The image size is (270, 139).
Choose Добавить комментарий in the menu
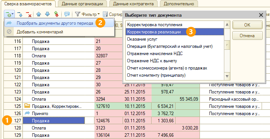pos(59,32)
